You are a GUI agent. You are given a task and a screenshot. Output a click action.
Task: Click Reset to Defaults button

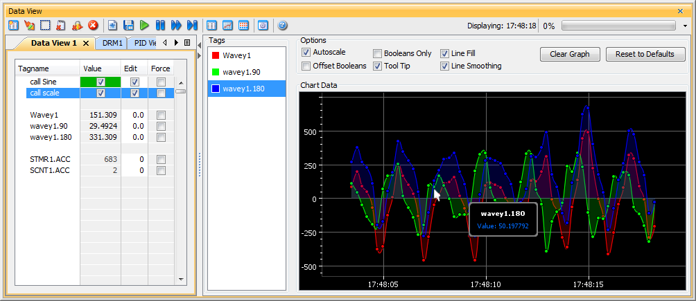click(x=645, y=54)
